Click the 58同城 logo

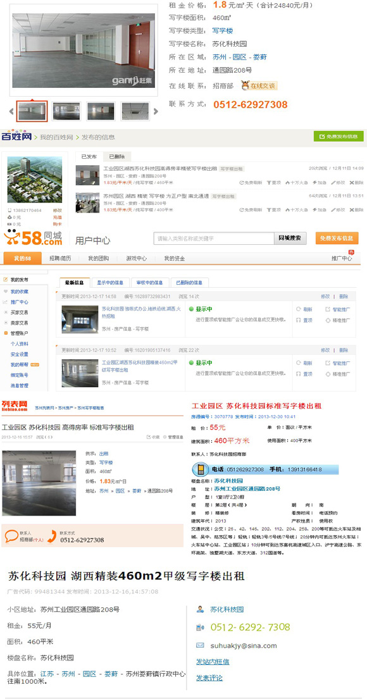pos(33,238)
